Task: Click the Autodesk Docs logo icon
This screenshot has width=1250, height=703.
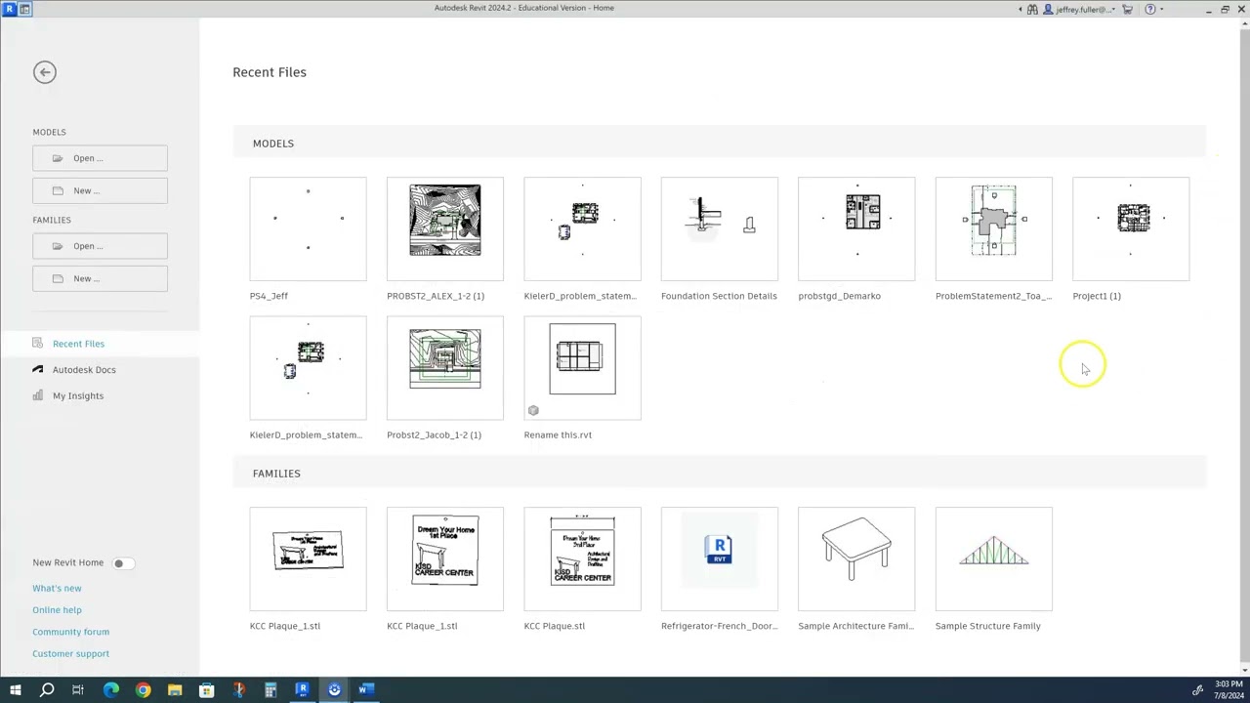Action: [38, 369]
